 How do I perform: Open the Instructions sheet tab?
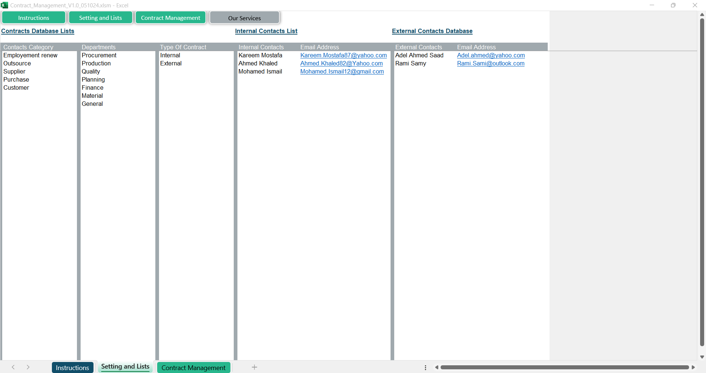[x=73, y=367]
